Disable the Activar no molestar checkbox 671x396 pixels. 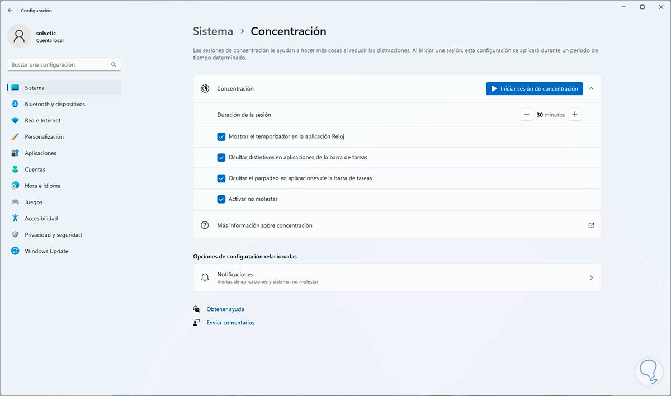221,199
